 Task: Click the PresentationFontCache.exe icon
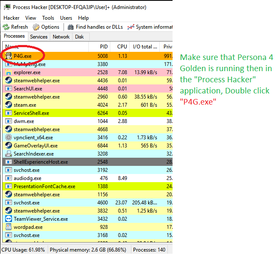point(8,186)
